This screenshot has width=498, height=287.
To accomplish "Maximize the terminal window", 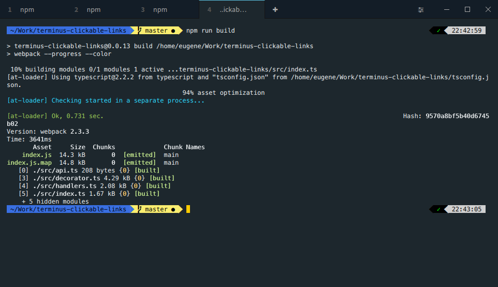I will 467,9.
